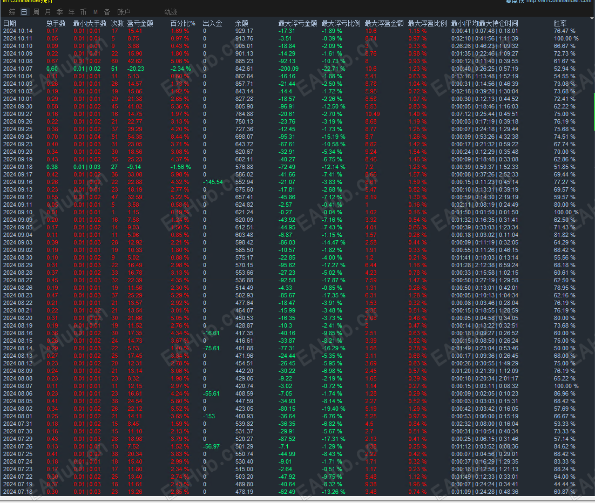Select the 2024.10.07 date row
Image resolution: width=595 pixels, height=503 pixels.
click(x=17, y=69)
